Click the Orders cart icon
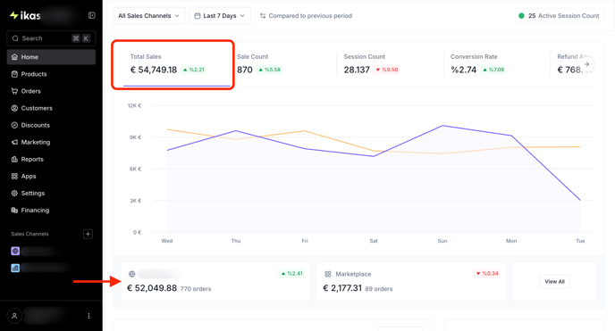Image resolution: width=615 pixels, height=331 pixels. point(14,91)
